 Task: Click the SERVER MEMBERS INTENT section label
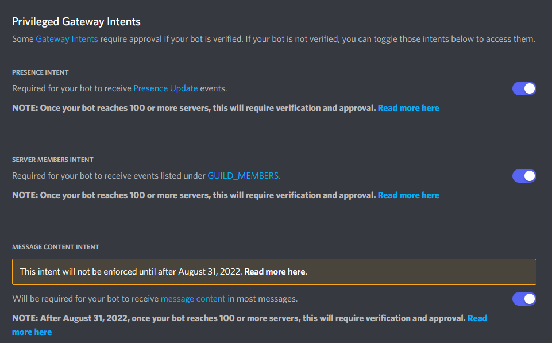click(x=53, y=160)
